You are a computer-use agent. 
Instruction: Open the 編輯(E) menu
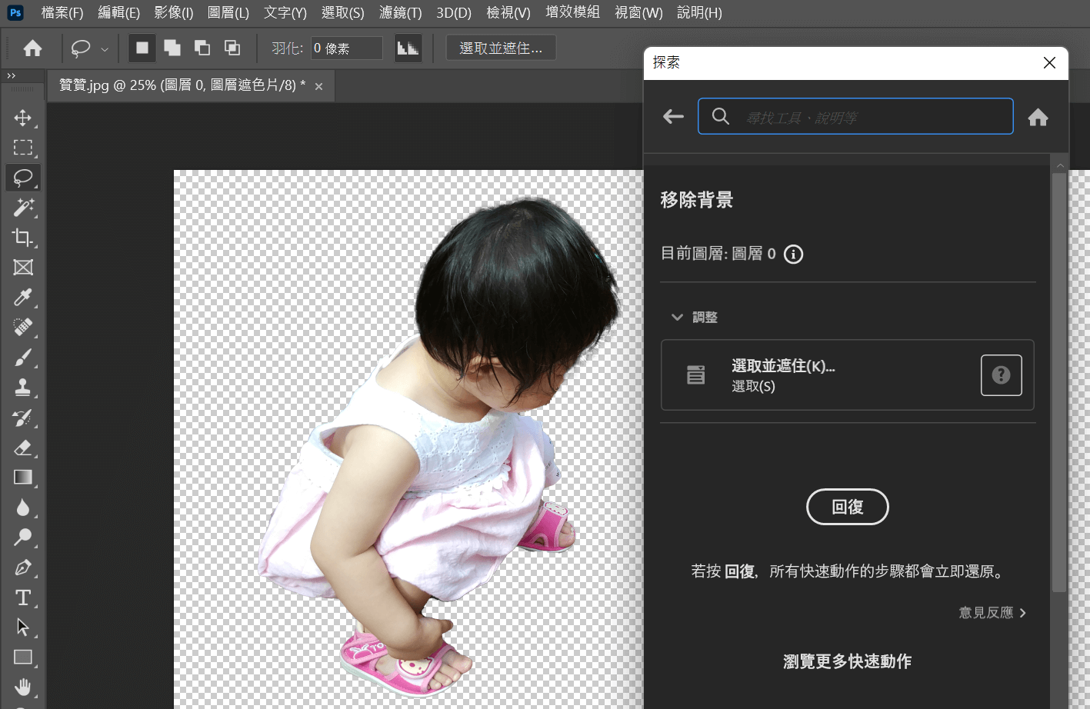click(119, 12)
